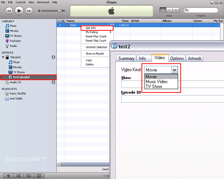The width and height of the screenshot is (224, 179).
Task: Eject the 30g ipod device
Action: coord(53,57)
